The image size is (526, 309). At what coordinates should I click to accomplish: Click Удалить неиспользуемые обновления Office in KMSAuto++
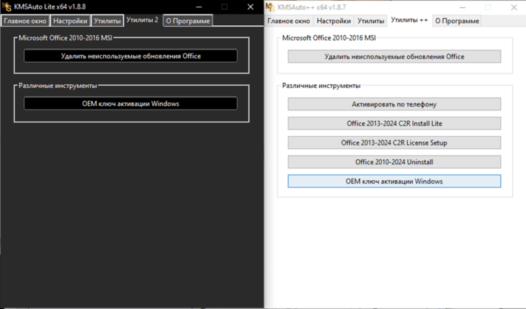pos(394,57)
